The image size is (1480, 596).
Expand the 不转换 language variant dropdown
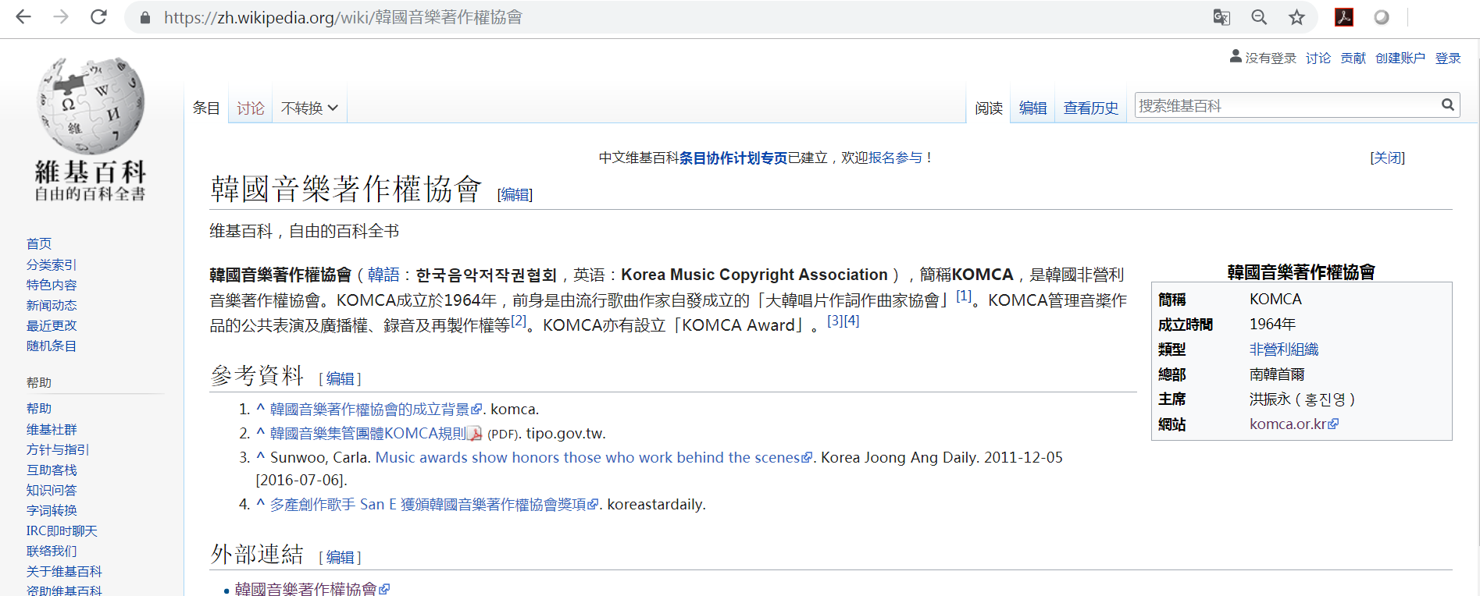pyautogui.click(x=309, y=108)
